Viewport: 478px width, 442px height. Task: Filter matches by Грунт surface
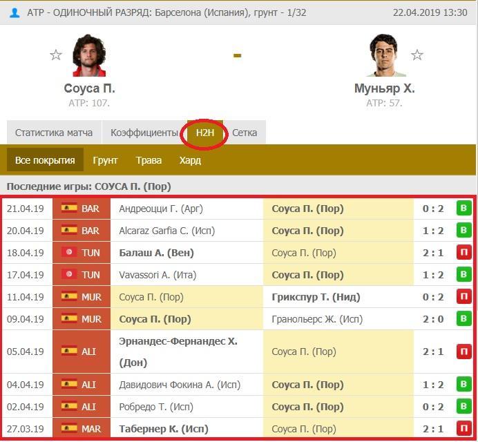click(x=105, y=160)
